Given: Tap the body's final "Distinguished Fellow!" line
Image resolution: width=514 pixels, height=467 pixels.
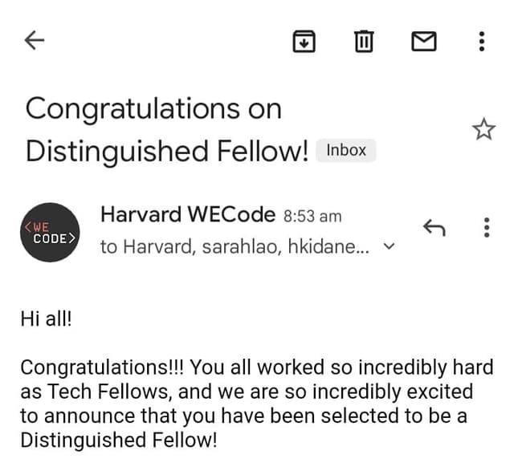Looking at the screenshot, I should [x=118, y=440].
